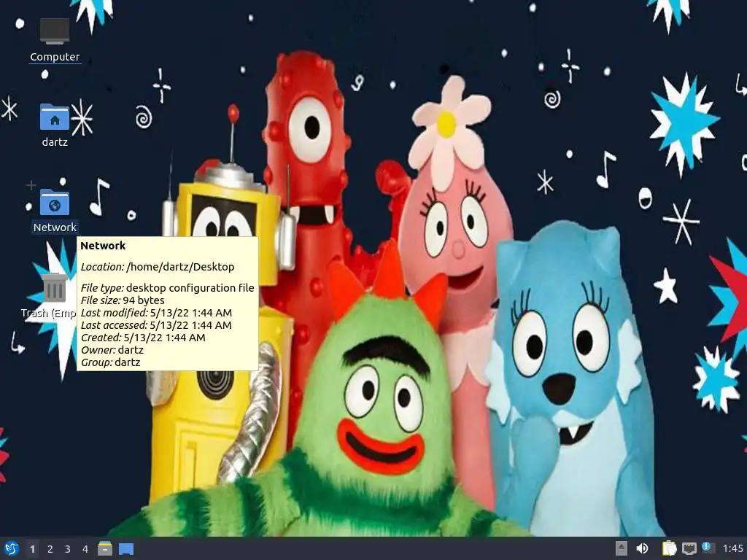
Task: Switch to workspace 3
Action: (68, 549)
